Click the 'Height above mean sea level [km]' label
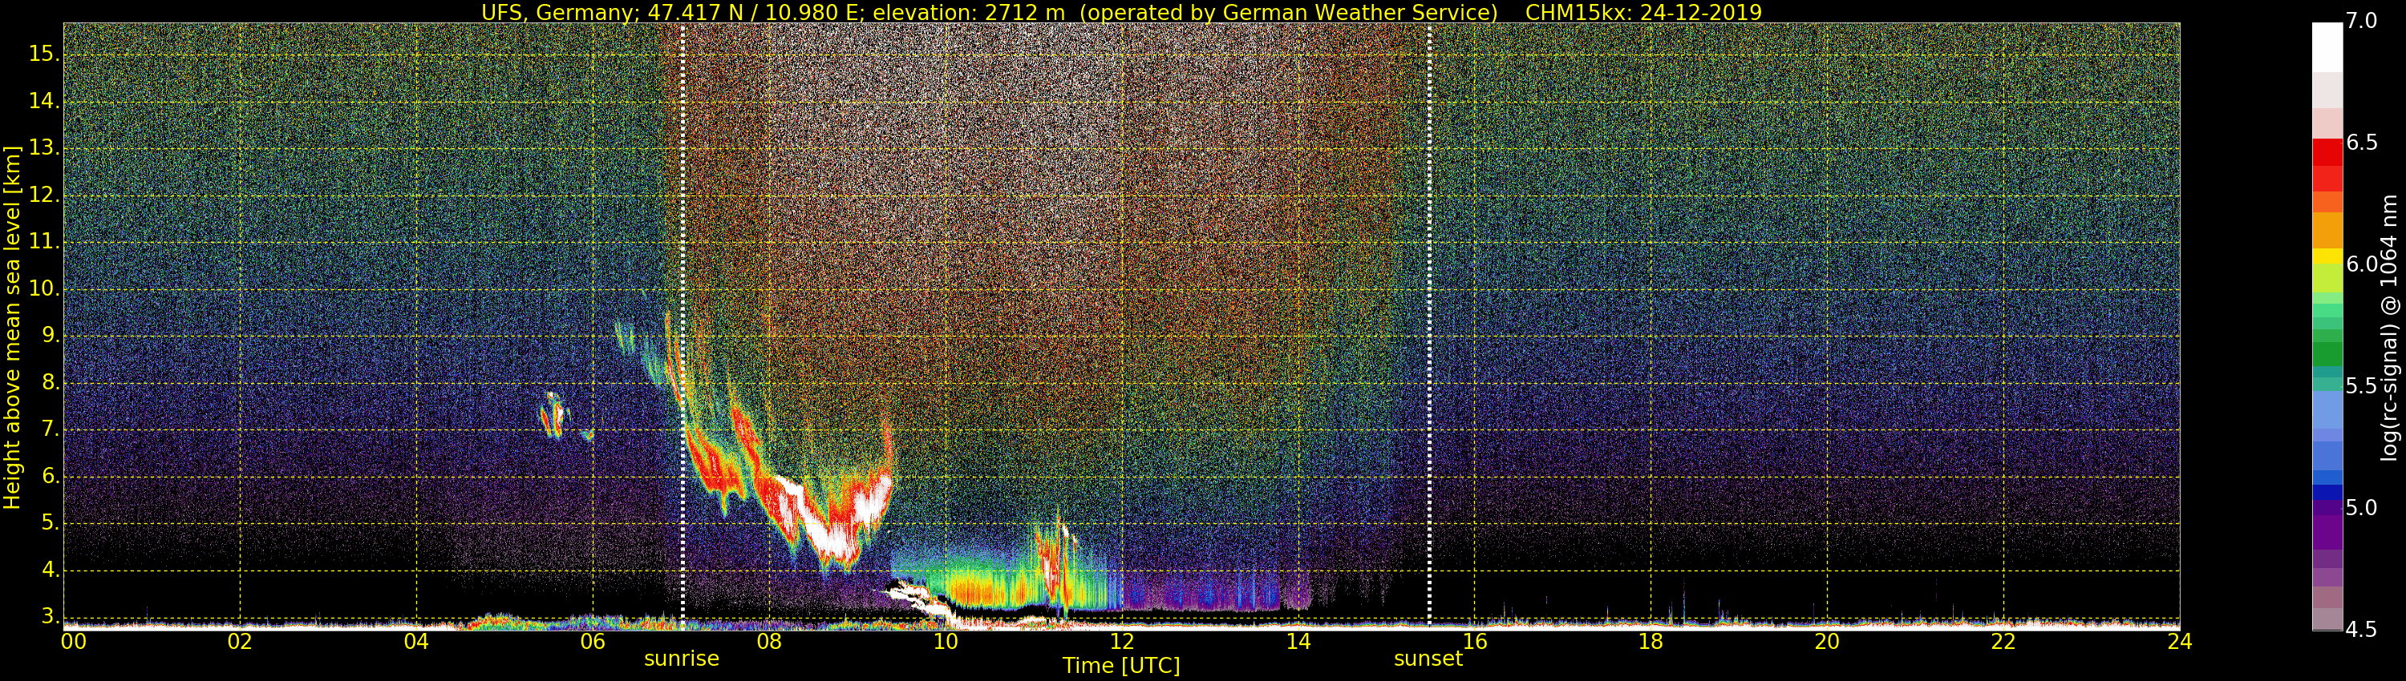The height and width of the screenshot is (681, 2406). click(12, 327)
